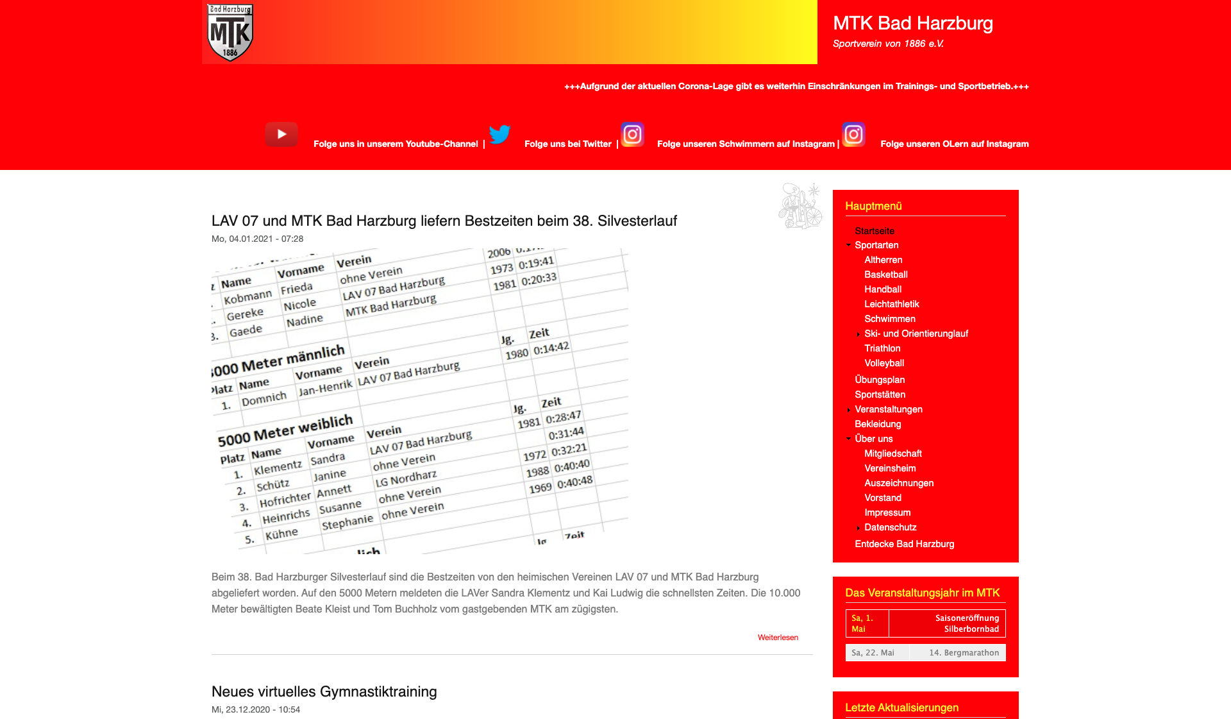The width and height of the screenshot is (1231, 719).
Task: Expand the Veranstaltungen menu entry
Action: click(x=849, y=409)
